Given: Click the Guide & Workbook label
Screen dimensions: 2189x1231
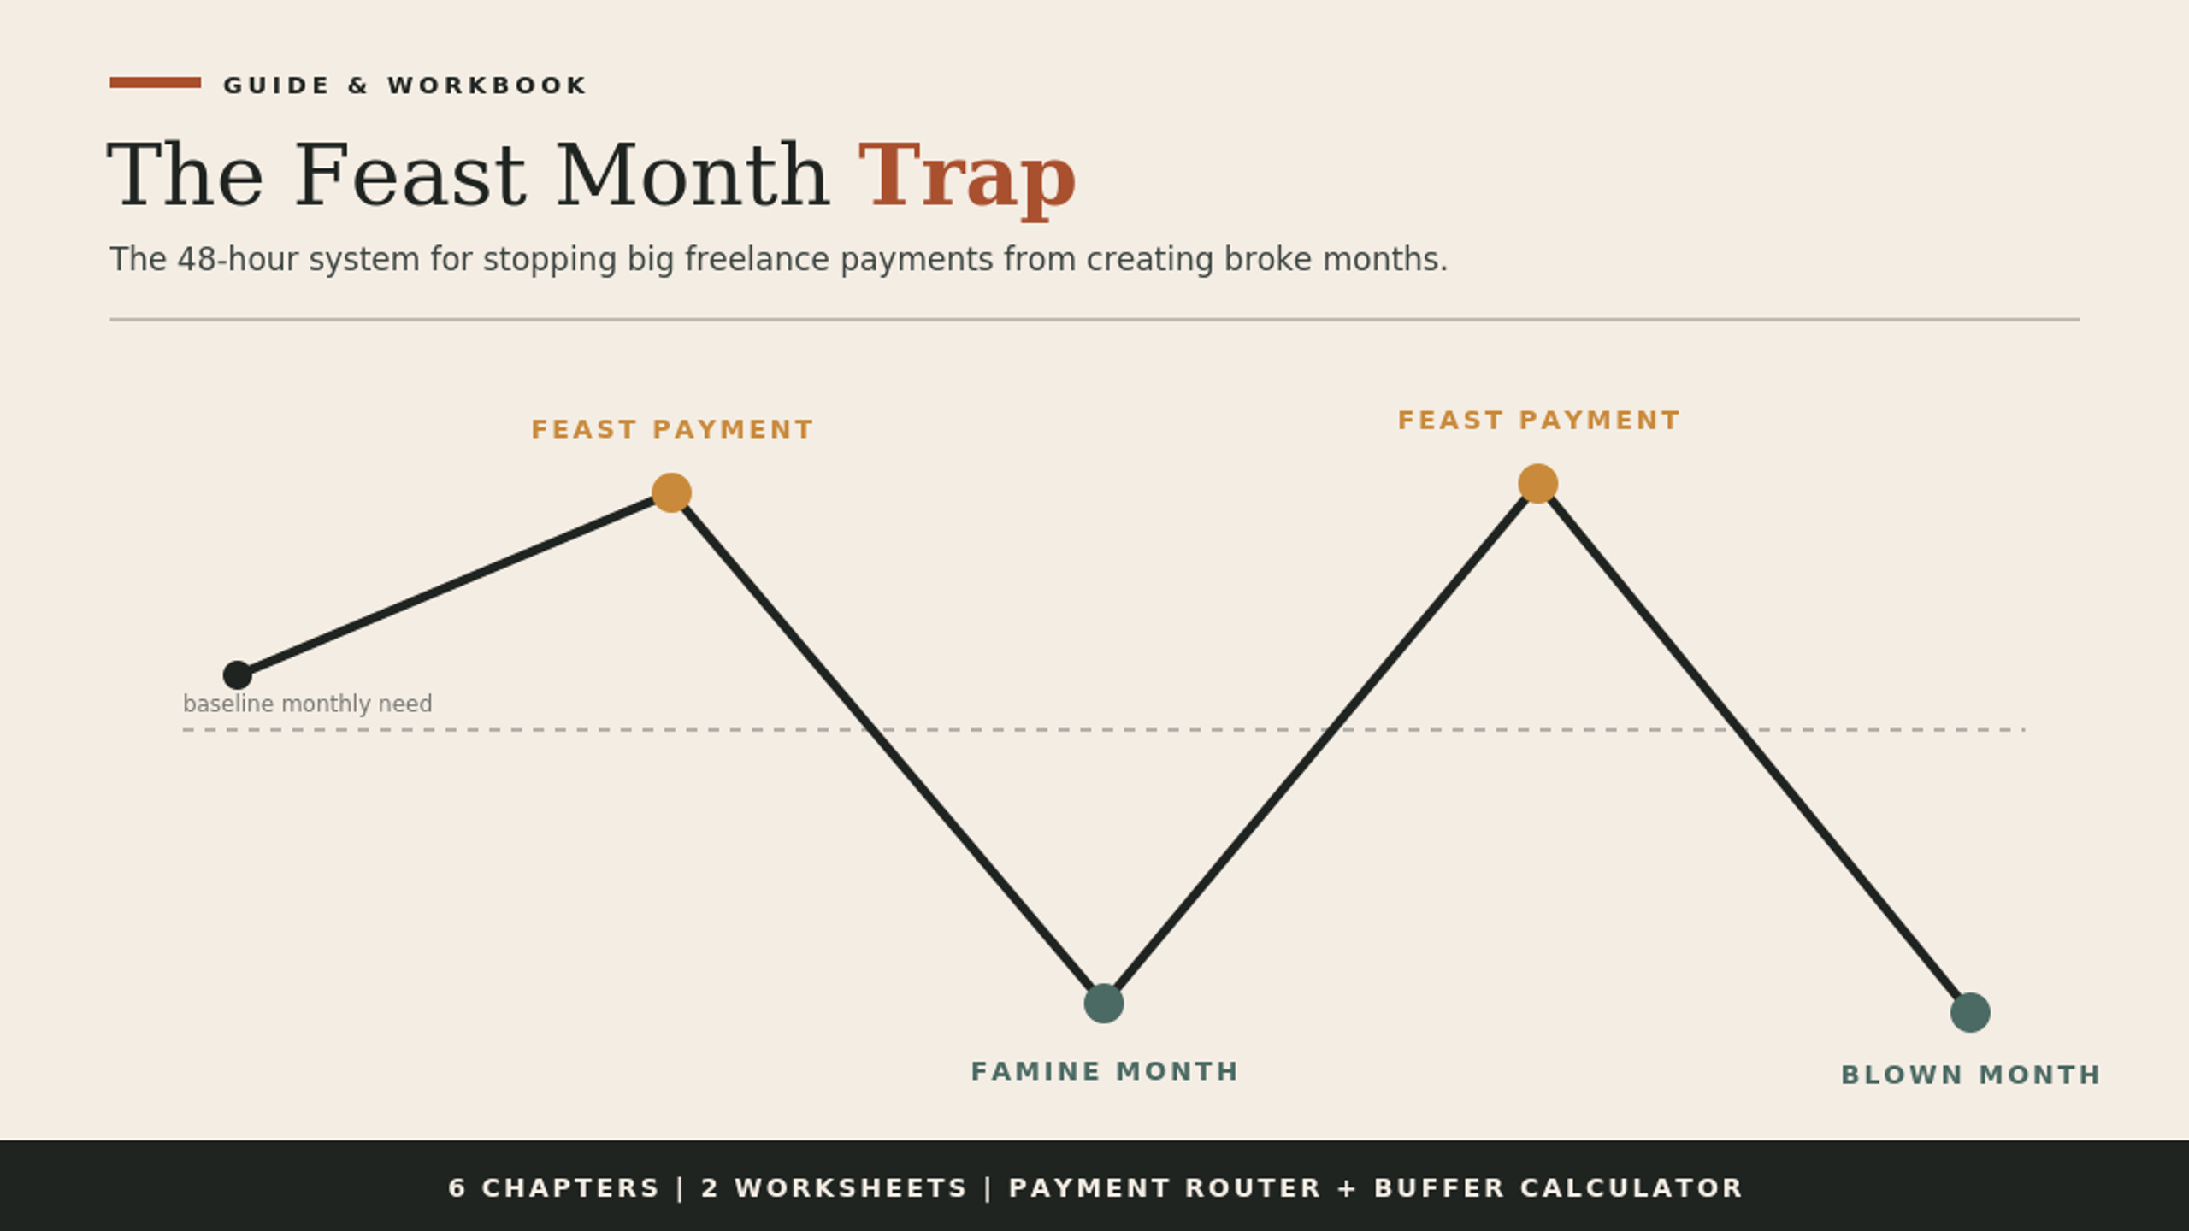Looking at the screenshot, I should click(404, 85).
